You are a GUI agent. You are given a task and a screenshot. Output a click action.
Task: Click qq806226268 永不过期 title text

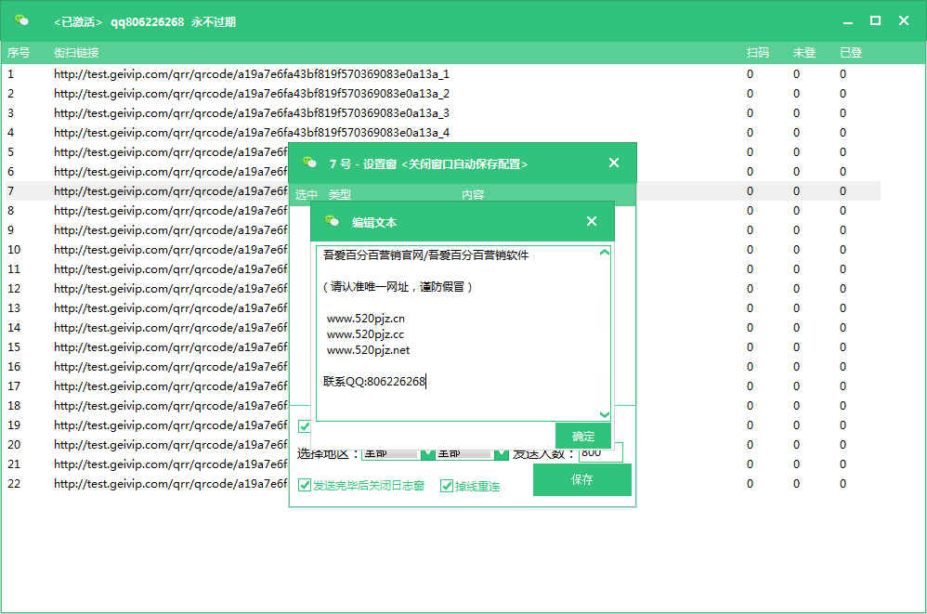173,22
